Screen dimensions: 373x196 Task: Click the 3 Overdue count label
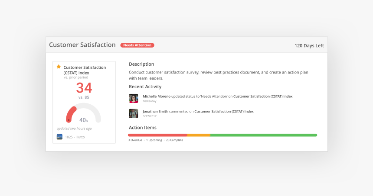click(135, 140)
